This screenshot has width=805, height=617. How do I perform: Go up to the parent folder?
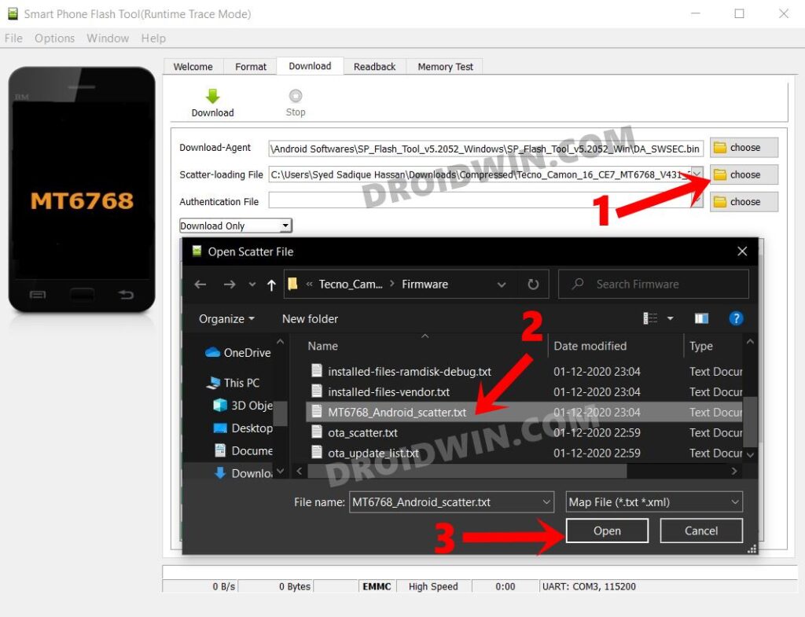pyautogui.click(x=272, y=284)
